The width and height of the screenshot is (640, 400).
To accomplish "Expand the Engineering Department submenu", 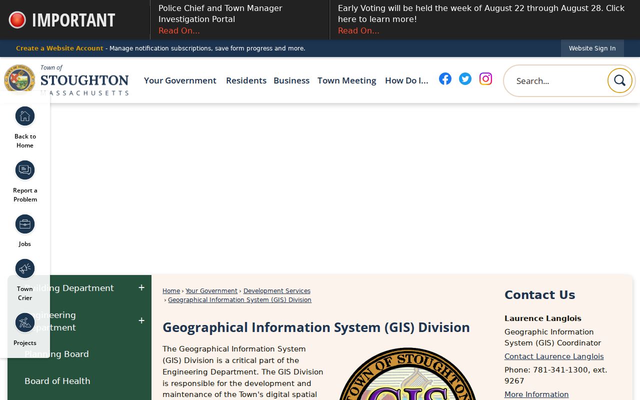I will click(x=141, y=320).
